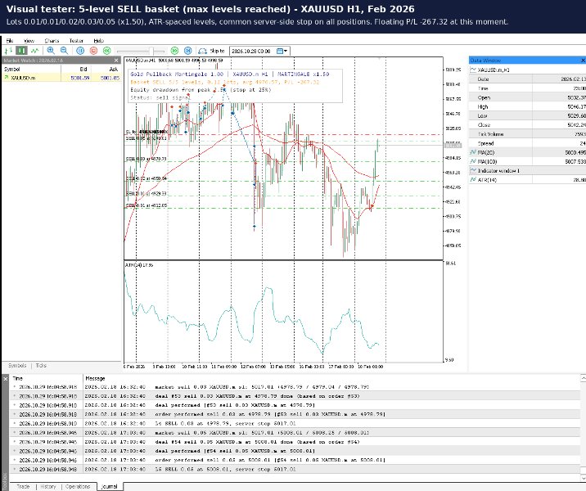Select the Open row in Data Window
The image size is (586, 491).
(527, 97)
